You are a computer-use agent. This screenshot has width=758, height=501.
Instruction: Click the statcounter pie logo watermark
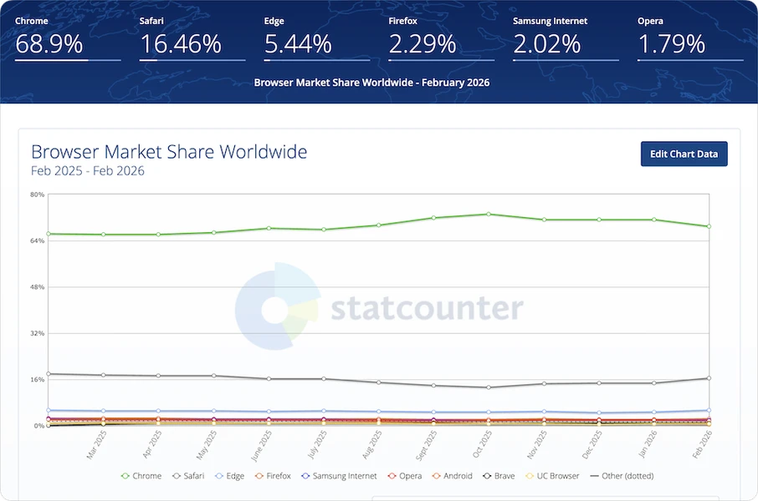point(277,306)
